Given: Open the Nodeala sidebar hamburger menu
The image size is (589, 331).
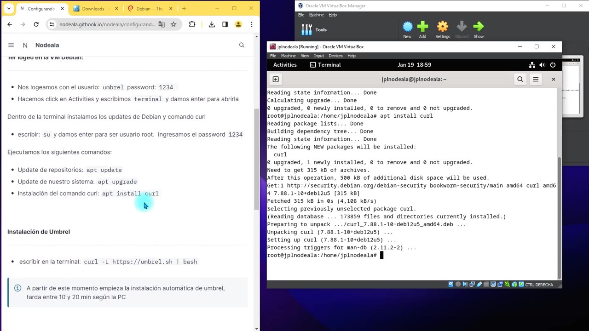Looking at the screenshot, I should coord(11,45).
